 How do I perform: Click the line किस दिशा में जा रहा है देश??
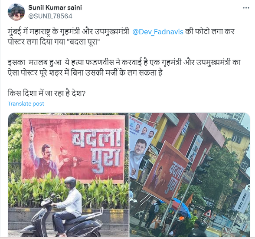click(46, 93)
